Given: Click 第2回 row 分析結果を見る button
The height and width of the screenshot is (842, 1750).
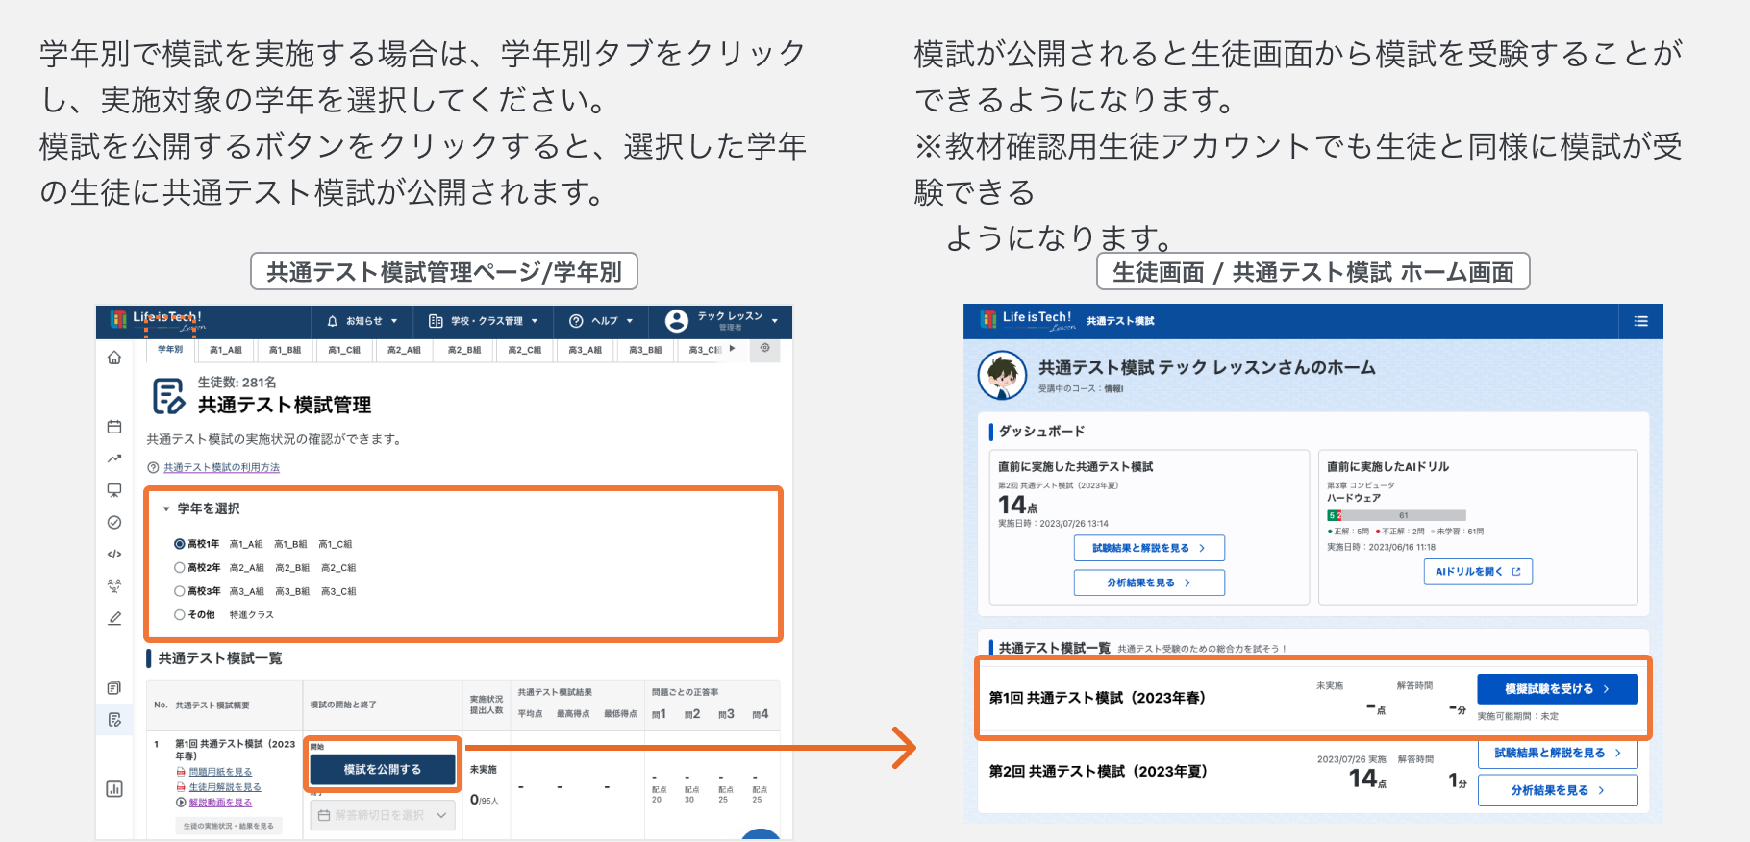Looking at the screenshot, I should (x=1558, y=790).
